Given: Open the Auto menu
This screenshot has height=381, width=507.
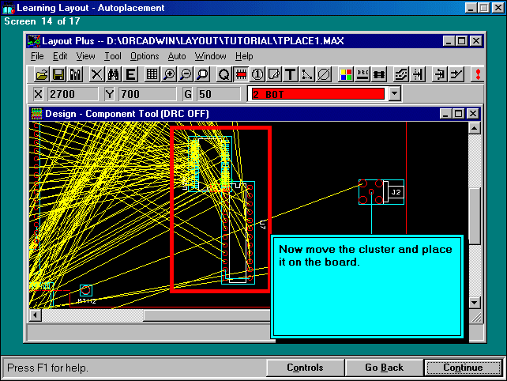Looking at the screenshot, I should 177,56.
